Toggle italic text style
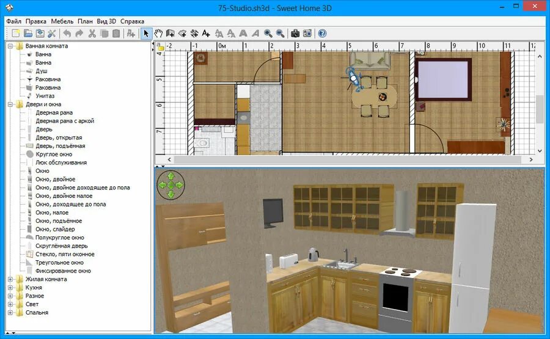 point(255,34)
